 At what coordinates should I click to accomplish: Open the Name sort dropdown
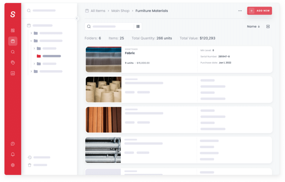(x=253, y=26)
